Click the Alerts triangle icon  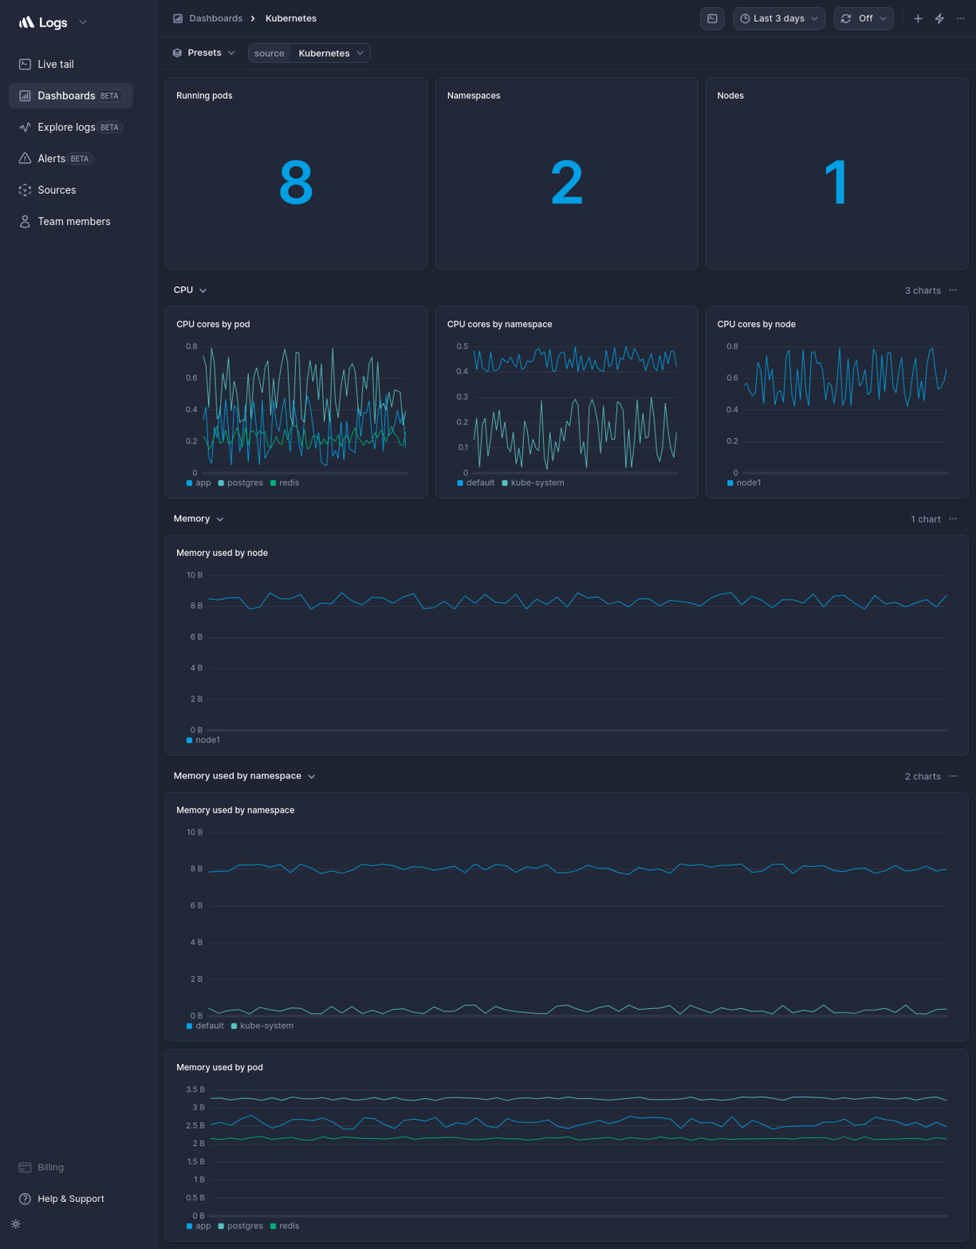(25, 159)
